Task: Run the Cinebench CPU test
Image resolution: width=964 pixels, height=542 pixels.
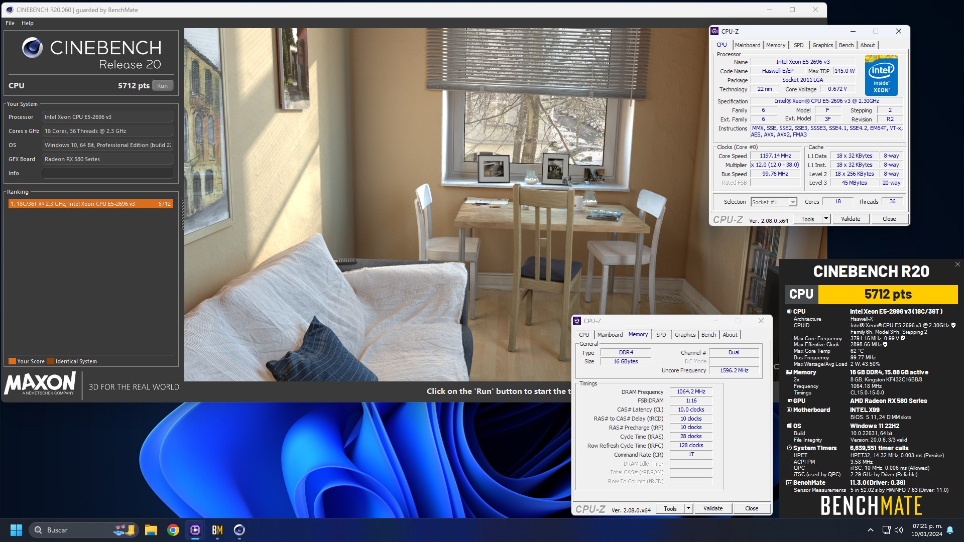Action: [162, 86]
